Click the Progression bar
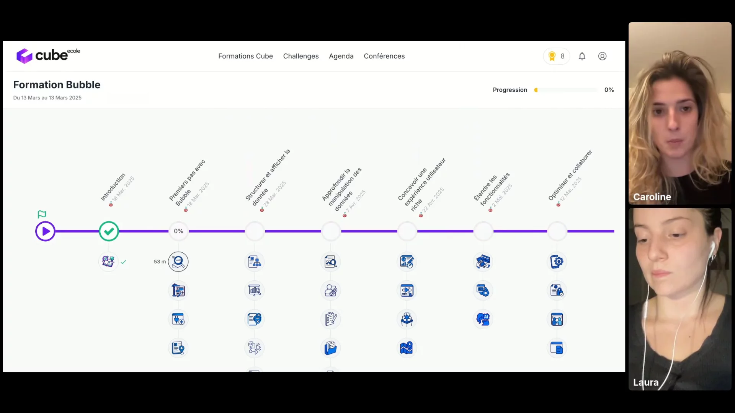735x413 pixels. (566, 90)
